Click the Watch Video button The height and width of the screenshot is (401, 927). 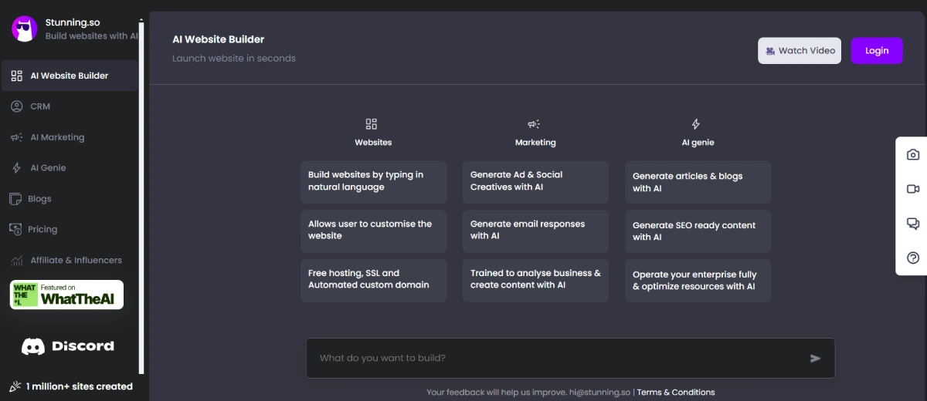800,51
